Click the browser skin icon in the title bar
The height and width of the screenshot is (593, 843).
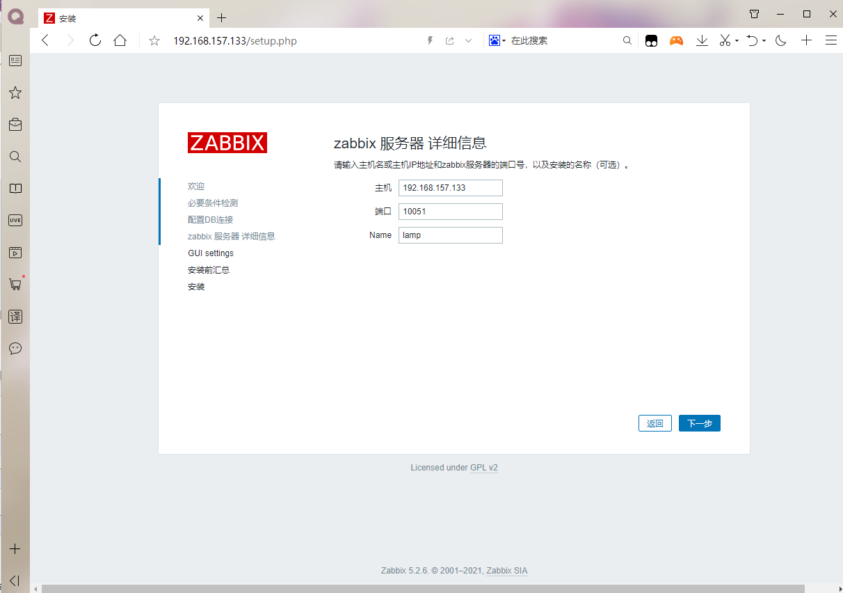pos(755,14)
